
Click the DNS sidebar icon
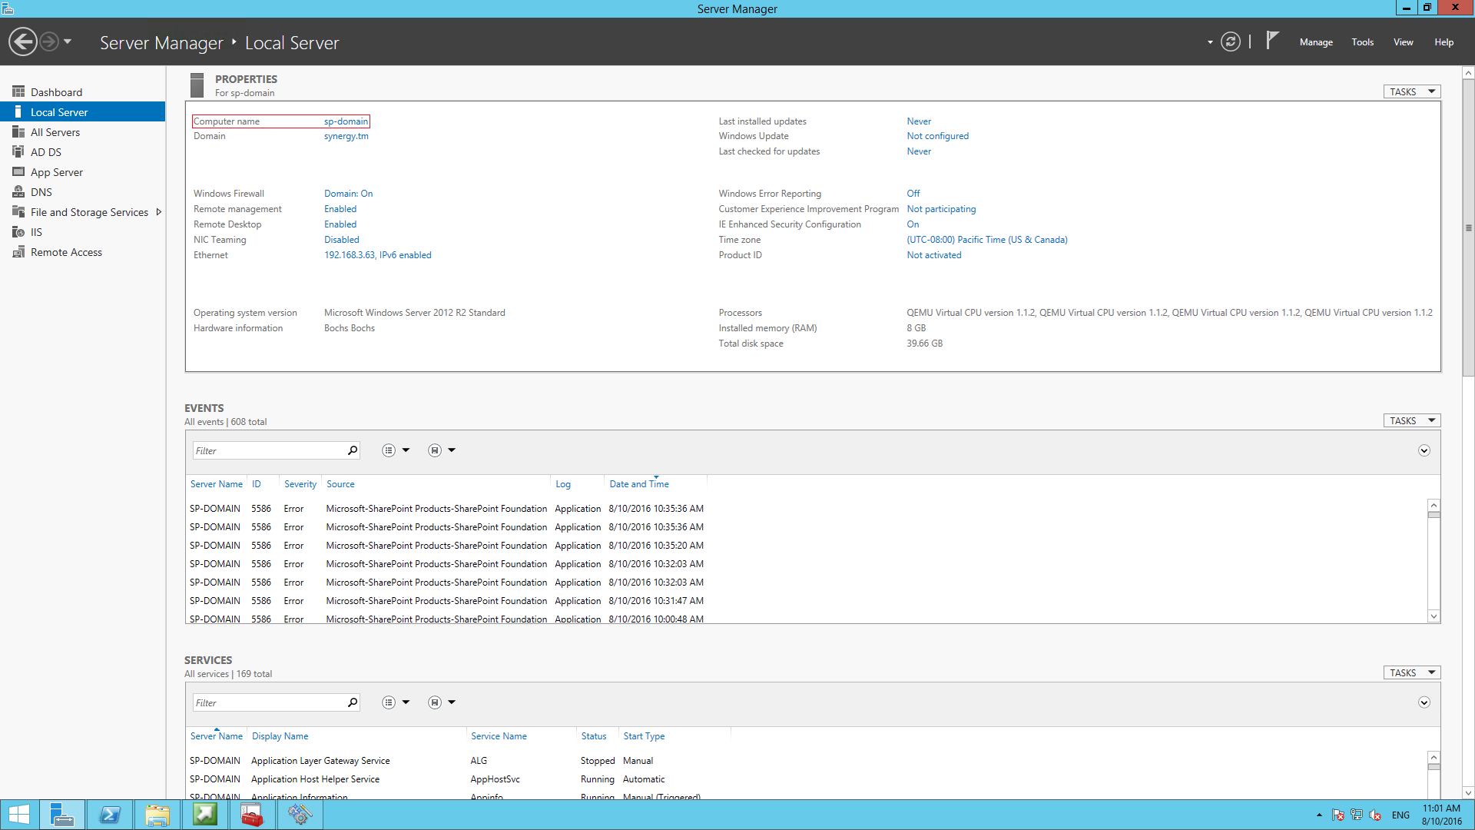coord(18,191)
